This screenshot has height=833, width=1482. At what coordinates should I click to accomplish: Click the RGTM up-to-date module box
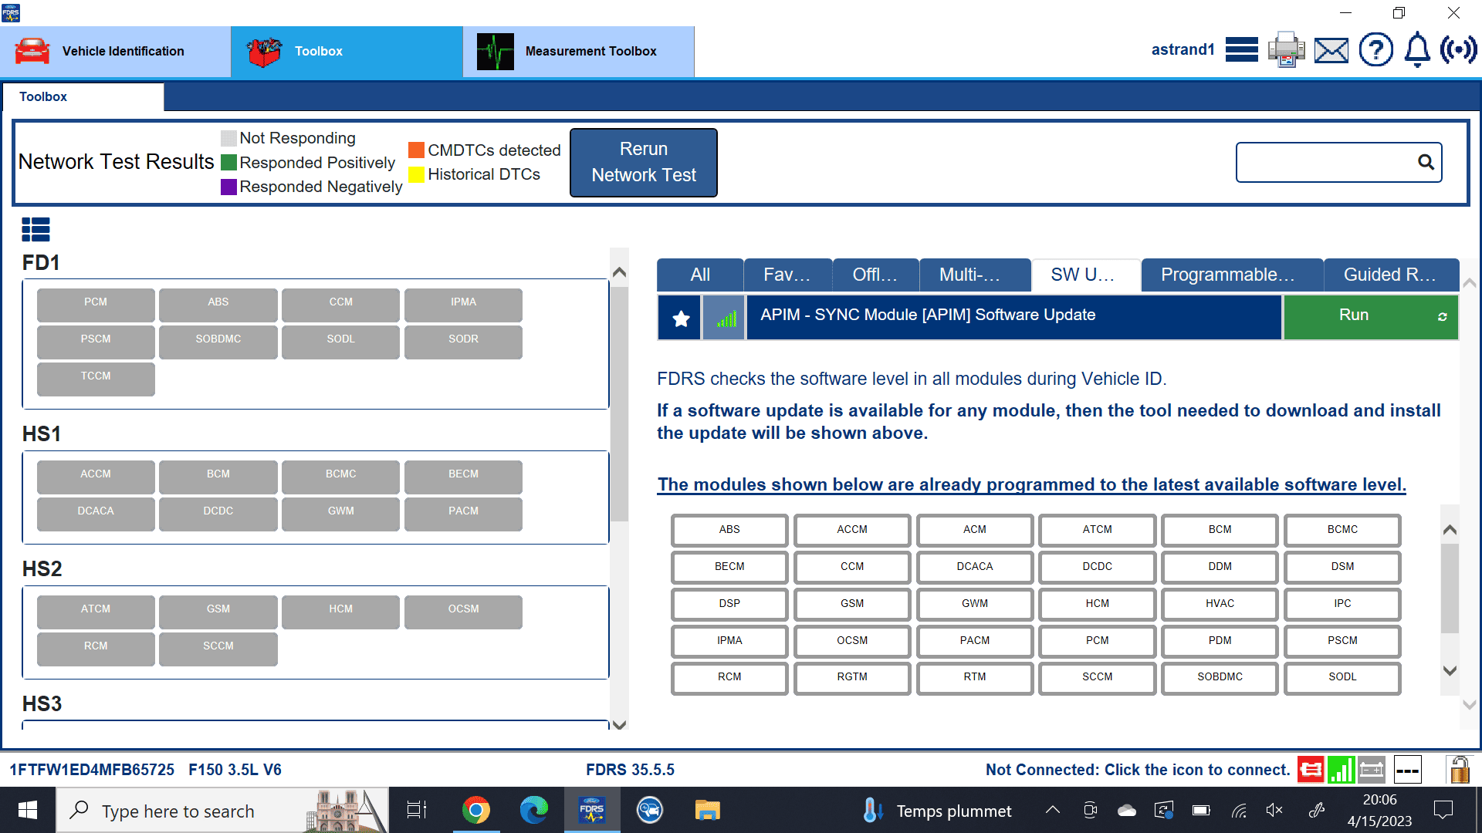tap(852, 677)
